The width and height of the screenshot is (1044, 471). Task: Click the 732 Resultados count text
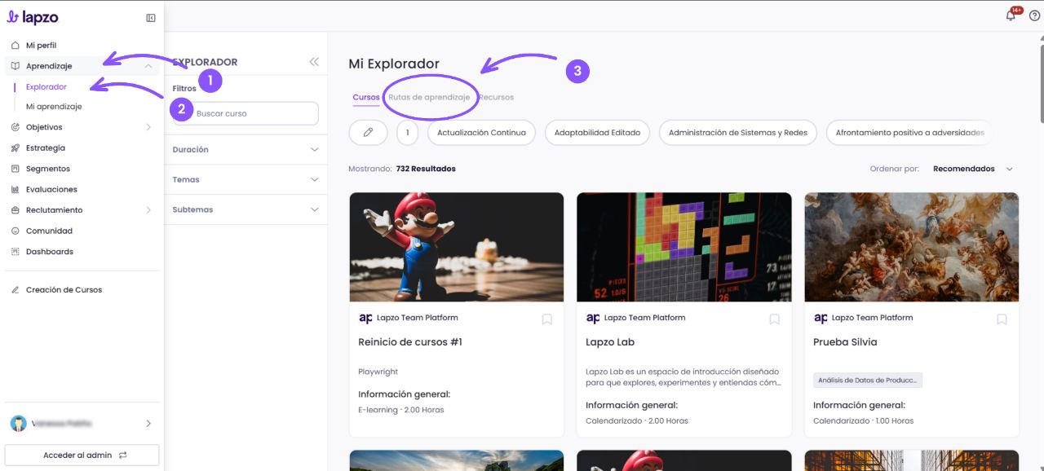point(426,169)
